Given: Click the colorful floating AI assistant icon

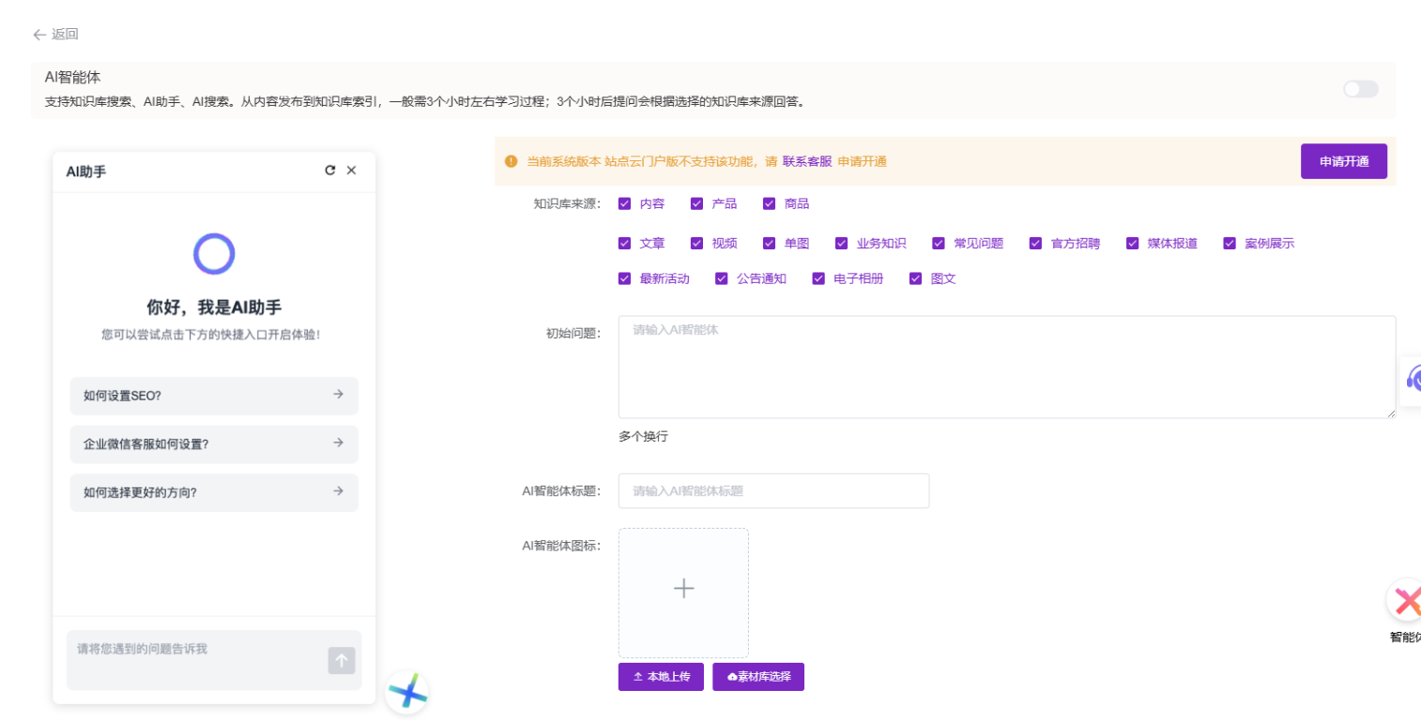Looking at the screenshot, I should point(407,693).
